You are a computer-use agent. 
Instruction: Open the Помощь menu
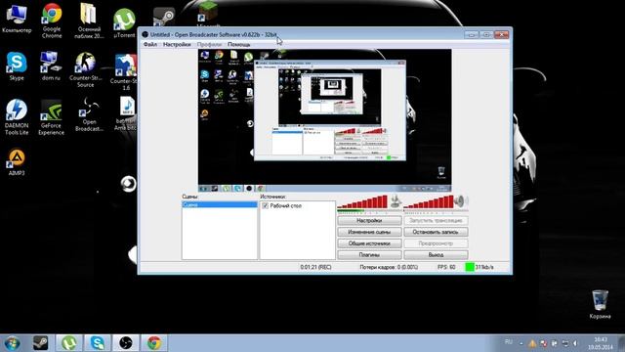[x=238, y=44]
